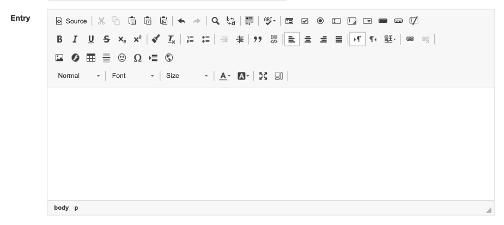
Task: Insert an image
Action: pos(59,58)
